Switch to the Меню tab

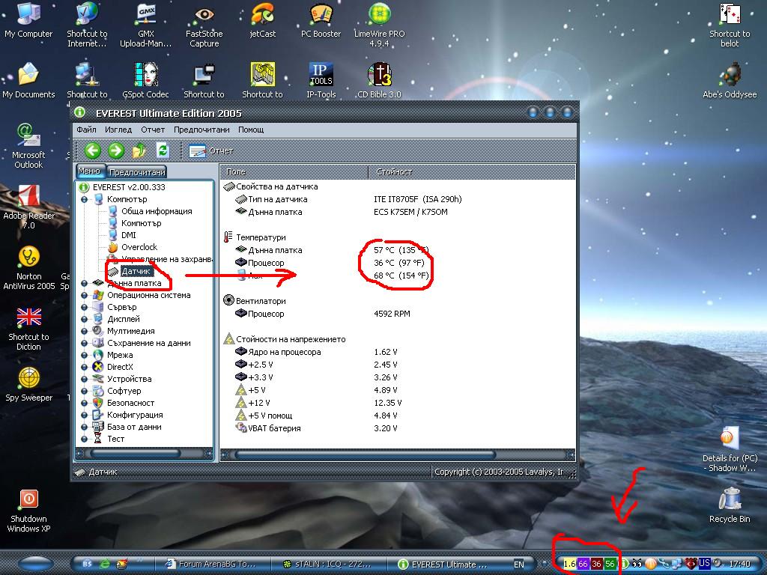point(89,171)
